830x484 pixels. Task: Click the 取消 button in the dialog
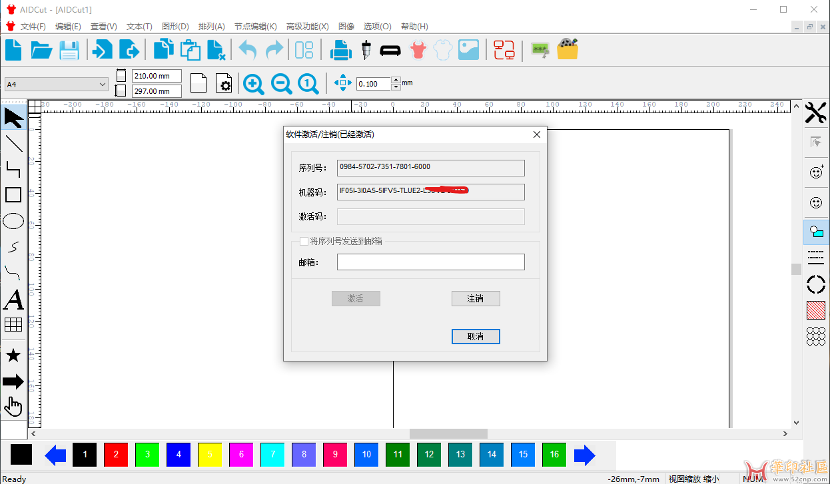click(476, 336)
